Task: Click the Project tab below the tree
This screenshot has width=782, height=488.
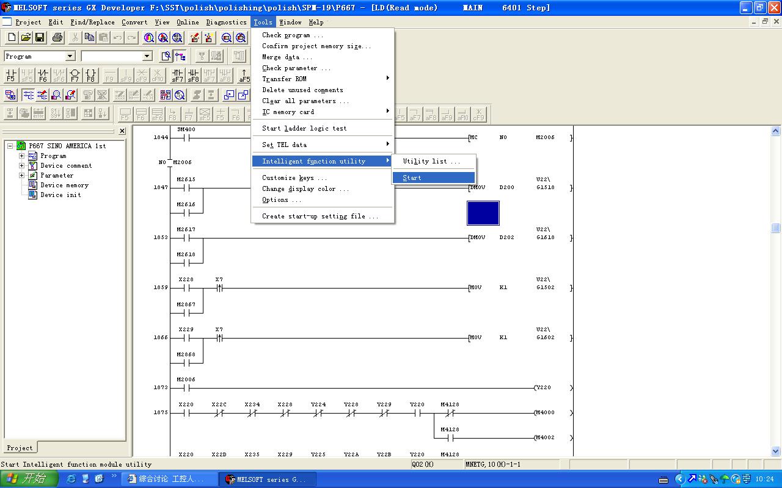Action: click(x=20, y=448)
